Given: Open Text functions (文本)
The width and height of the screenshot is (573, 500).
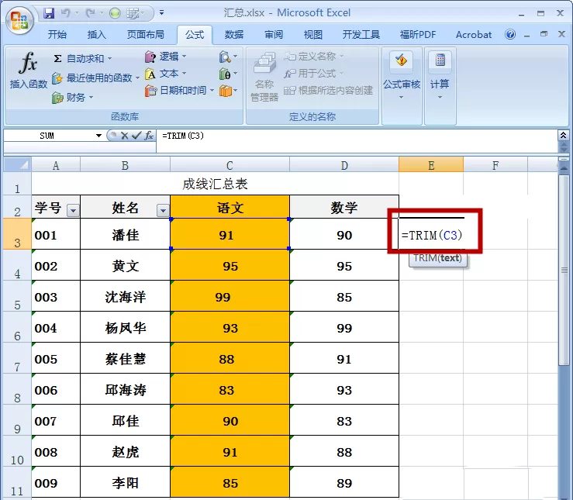Looking at the screenshot, I should (166, 74).
